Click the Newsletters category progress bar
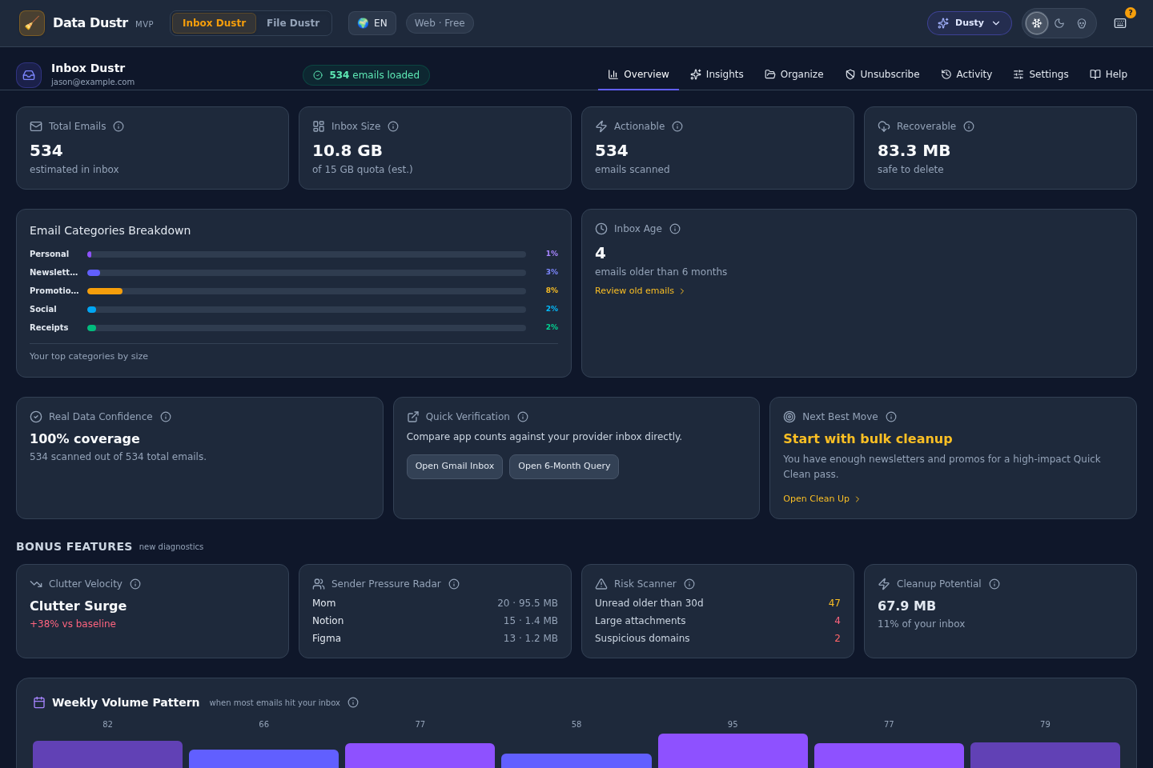Screen dimensions: 1153x768 point(307,273)
